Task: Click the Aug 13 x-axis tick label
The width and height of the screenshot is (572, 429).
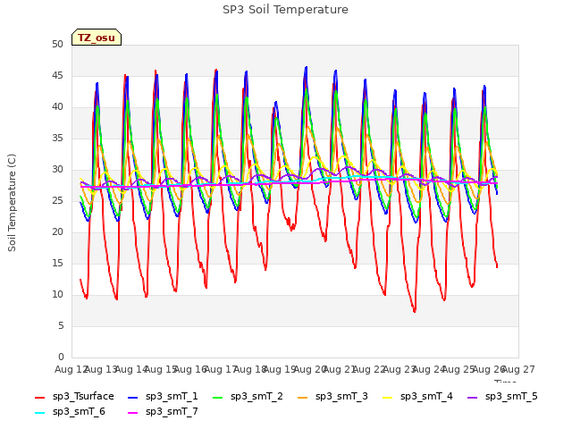Action: (101, 369)
